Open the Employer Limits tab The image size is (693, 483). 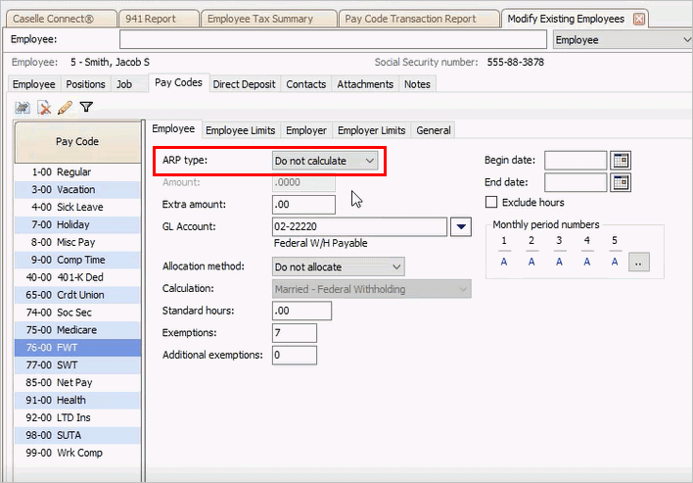[x=371, y=130]
